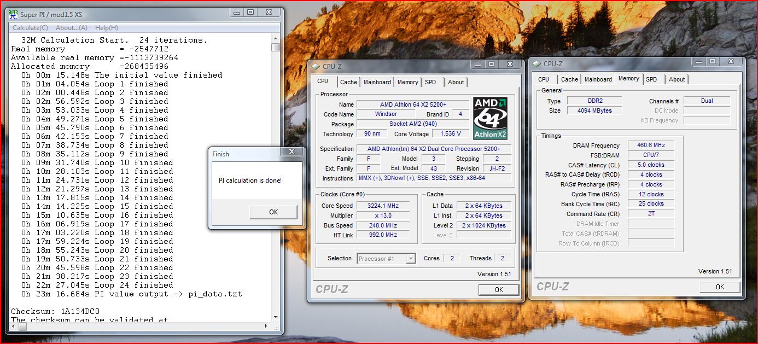Click the memory Type value DDR2

tap(594, 101)
